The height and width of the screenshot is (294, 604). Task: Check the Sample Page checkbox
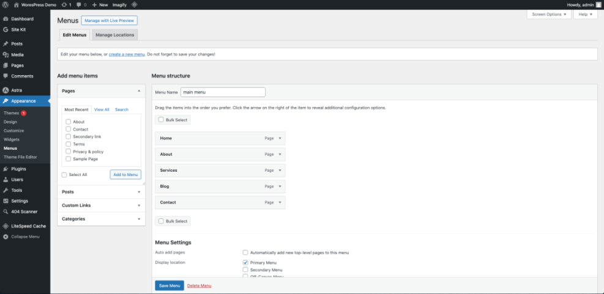(x=68, y=158)
